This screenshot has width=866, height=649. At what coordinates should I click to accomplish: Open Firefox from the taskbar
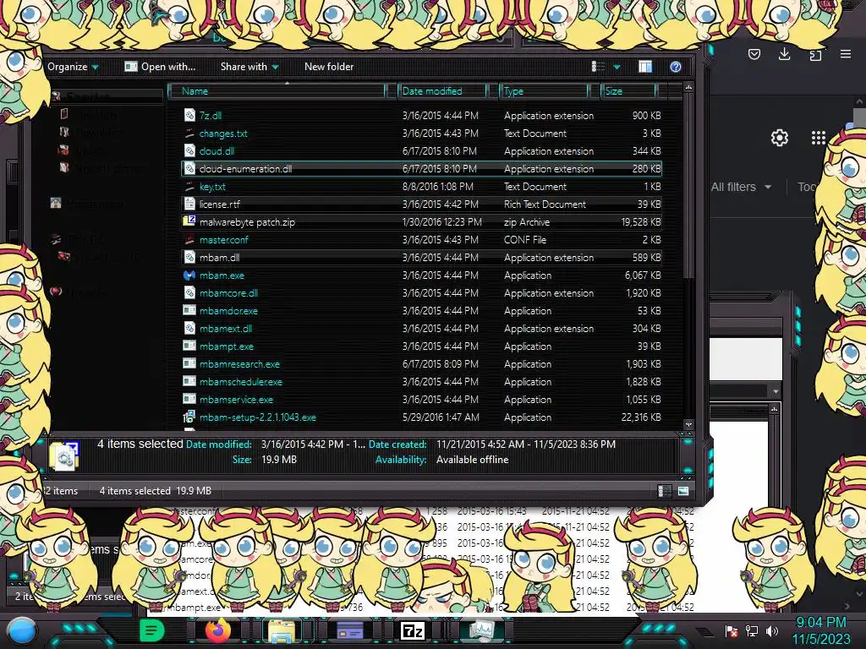click(218, 630)
